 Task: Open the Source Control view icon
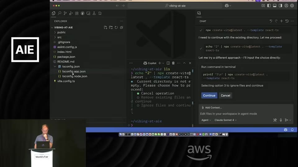pos(65,13)
